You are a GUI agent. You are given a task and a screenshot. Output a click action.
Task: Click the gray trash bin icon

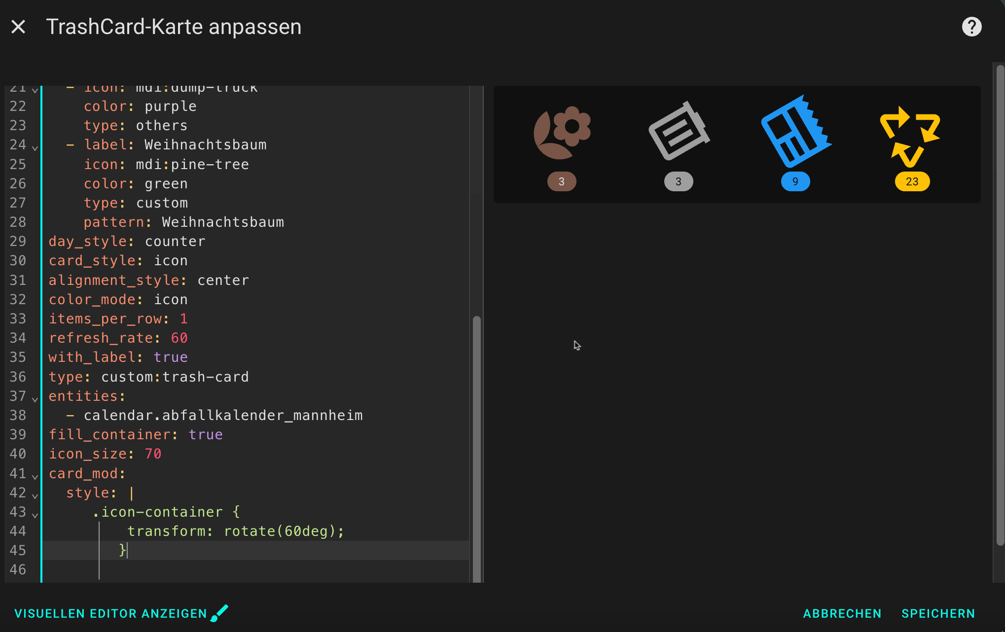pos(679,132)
